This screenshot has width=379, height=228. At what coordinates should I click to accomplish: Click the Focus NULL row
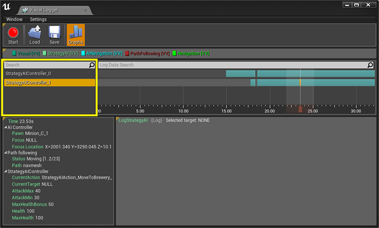25,140
